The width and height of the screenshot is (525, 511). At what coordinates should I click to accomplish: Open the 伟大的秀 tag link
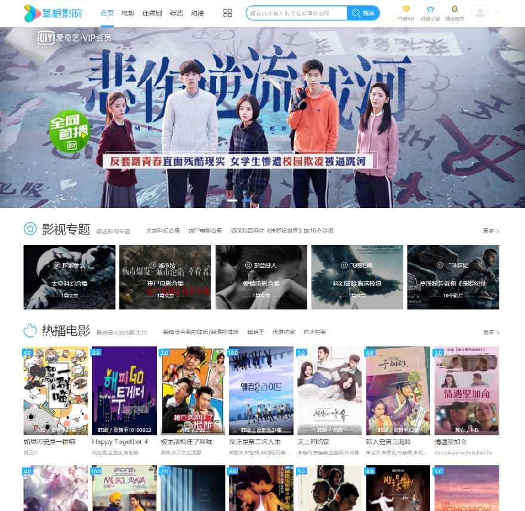click(315, 332)
